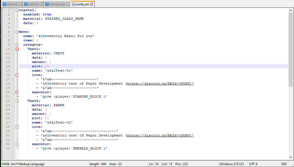
Task: Click the crystal: key on line 1
Action: pyautogui.click(x=27, y=10)
